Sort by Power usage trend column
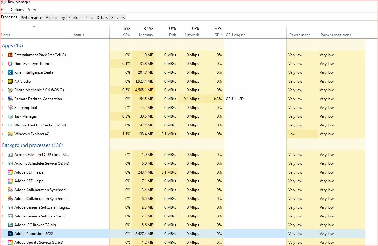The width and height of the screenshot is (378, 246). pos(341,32)
